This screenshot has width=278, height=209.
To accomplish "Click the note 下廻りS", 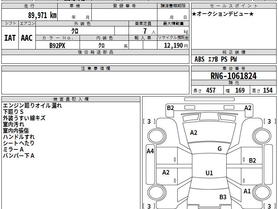I will 13,112.
